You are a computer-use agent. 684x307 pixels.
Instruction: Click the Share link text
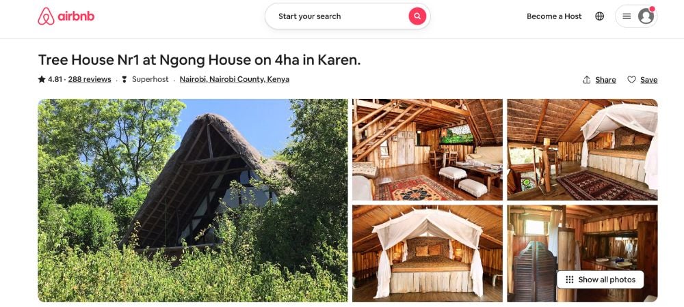(x=605, y=80)
